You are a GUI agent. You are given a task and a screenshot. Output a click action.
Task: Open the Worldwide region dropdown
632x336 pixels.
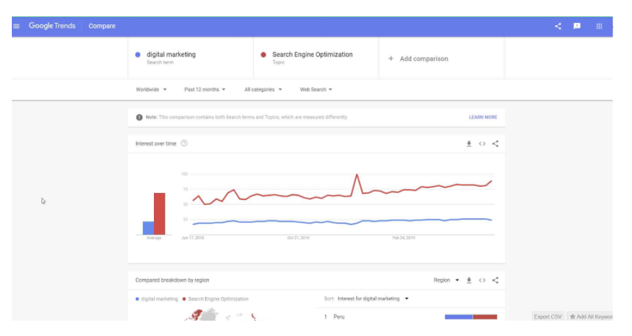(151, 89)
